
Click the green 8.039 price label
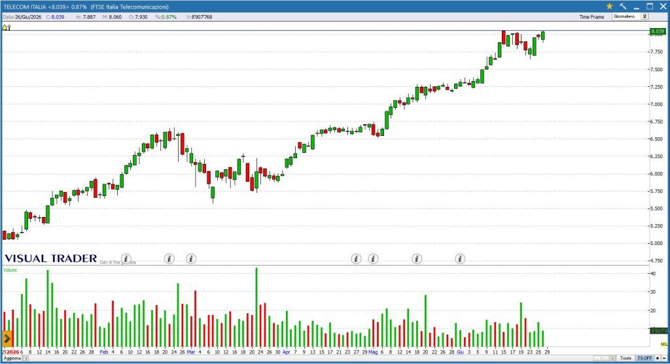pos(657,31)
